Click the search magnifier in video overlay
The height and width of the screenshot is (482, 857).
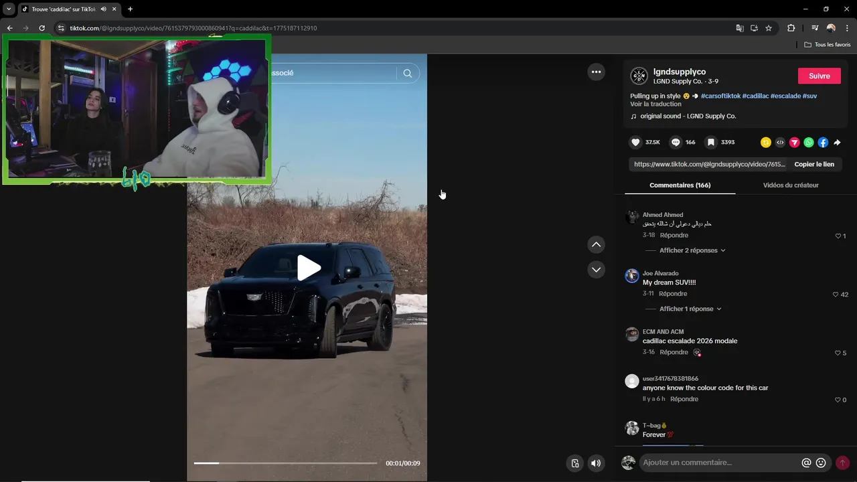click(408, 73)
